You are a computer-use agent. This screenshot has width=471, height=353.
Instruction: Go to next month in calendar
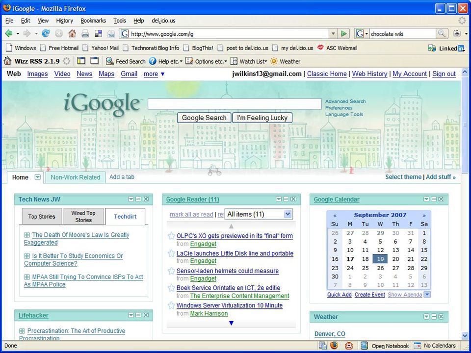(424, 216)
